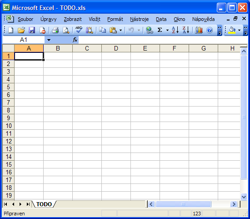This screenshot has height=219, width=250.
Task: Print the sheet with the printer icon
Action: pyautogui.click(x=55, y=30)
